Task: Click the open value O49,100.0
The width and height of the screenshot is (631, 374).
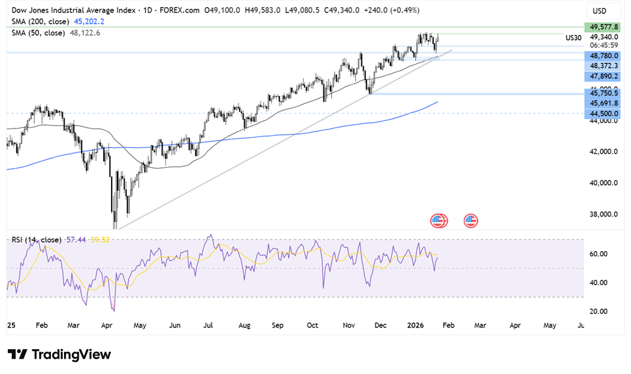Action: [x=222, y=10]
